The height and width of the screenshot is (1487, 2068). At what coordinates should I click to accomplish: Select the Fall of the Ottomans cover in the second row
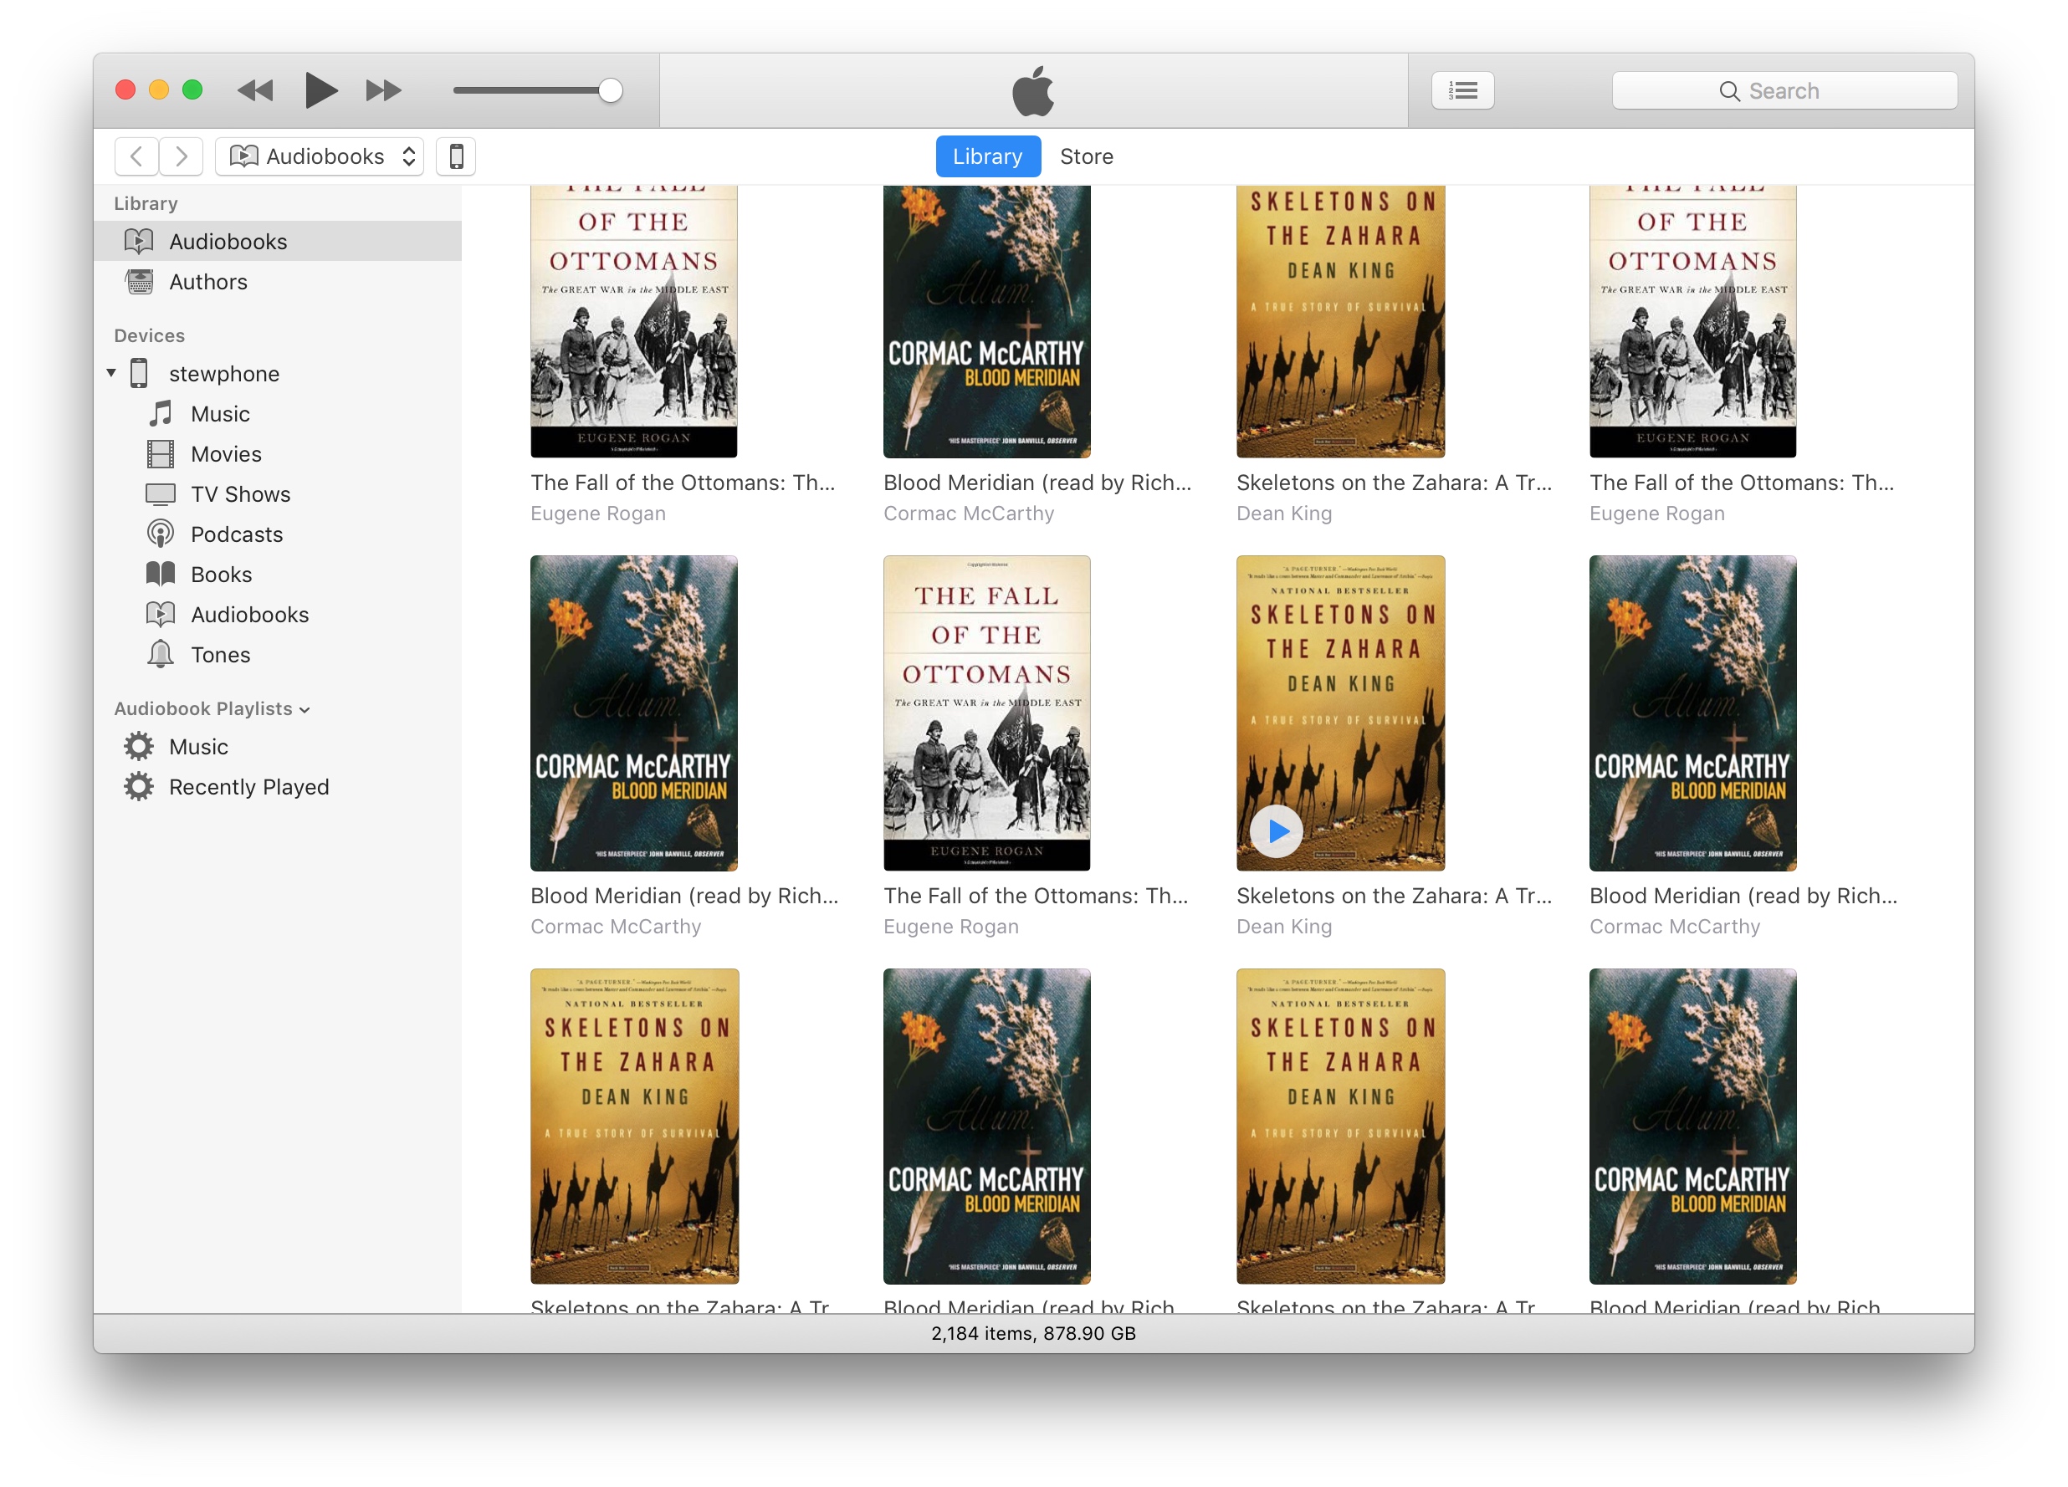pyautogui.click(x=986, y=713)
